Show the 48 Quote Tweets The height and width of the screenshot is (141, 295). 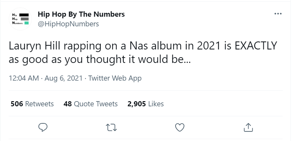point(91,104)
